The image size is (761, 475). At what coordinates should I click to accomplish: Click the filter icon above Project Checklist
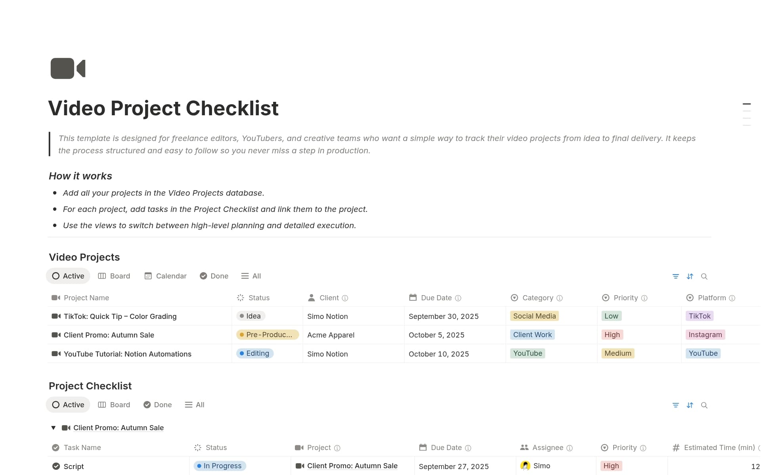click(x=676, y=405)
